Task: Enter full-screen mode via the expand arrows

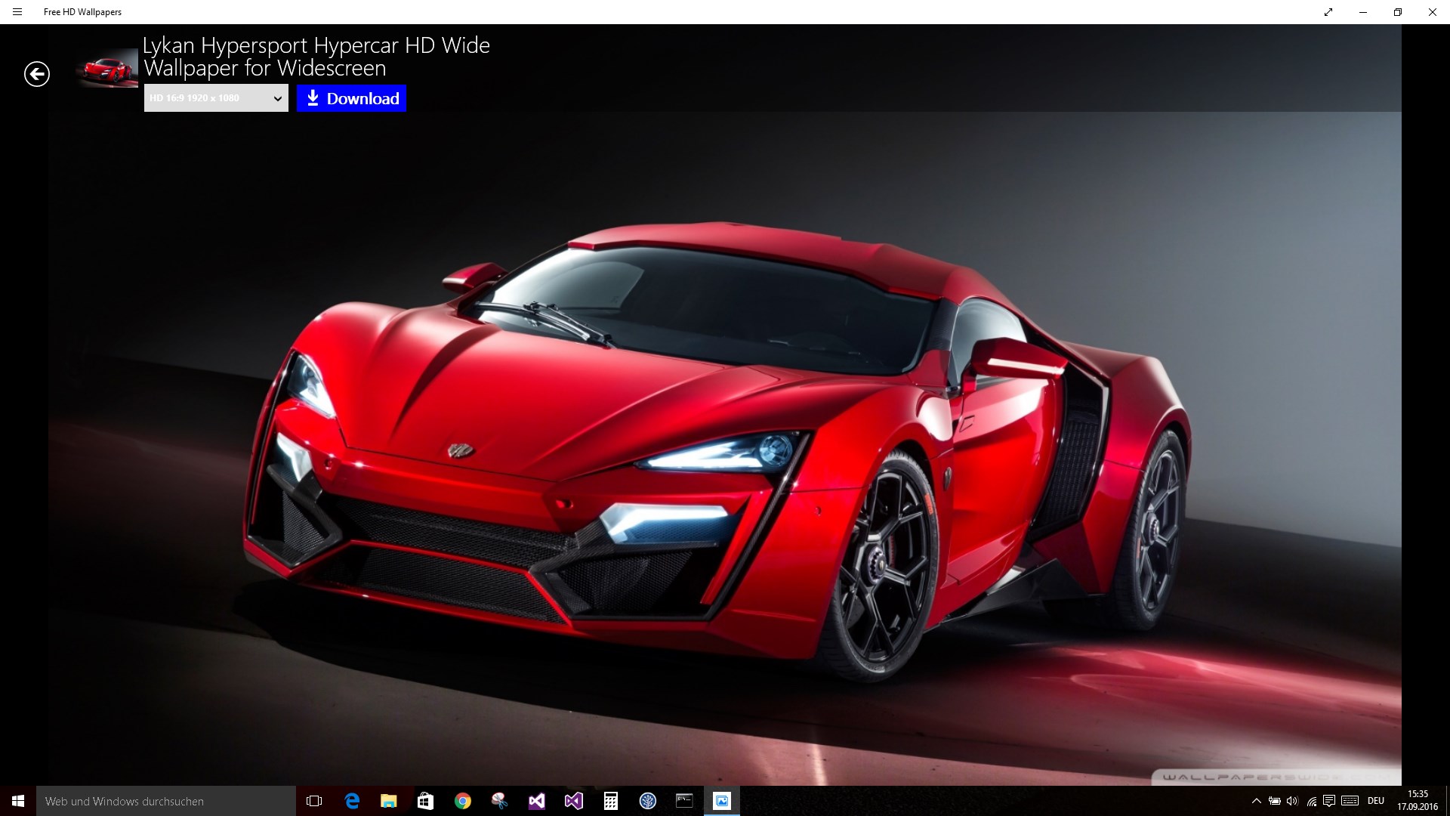Action: (x=1328, y=12)
